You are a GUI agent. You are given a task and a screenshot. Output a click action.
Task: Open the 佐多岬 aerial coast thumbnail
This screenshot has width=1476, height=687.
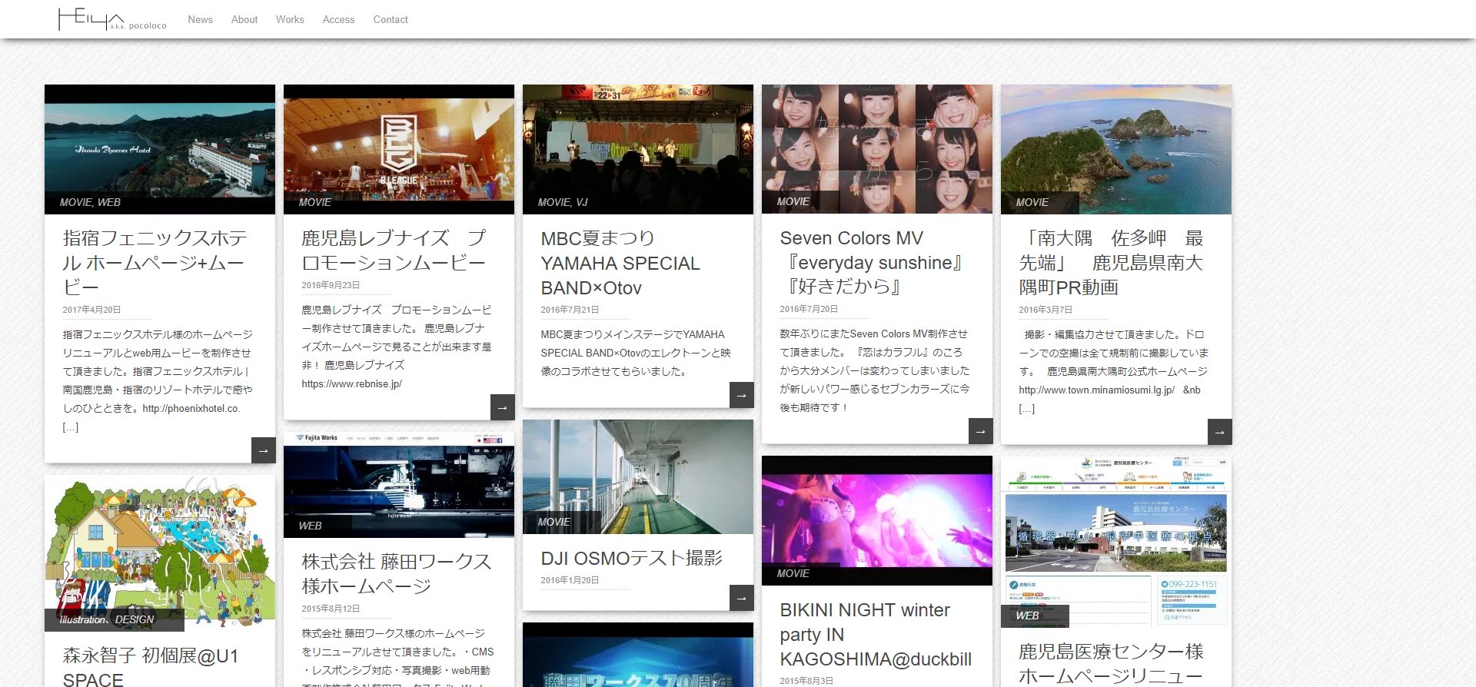1116,149
